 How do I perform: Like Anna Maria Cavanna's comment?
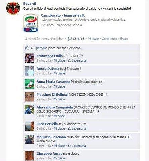[x=59, y=86]
